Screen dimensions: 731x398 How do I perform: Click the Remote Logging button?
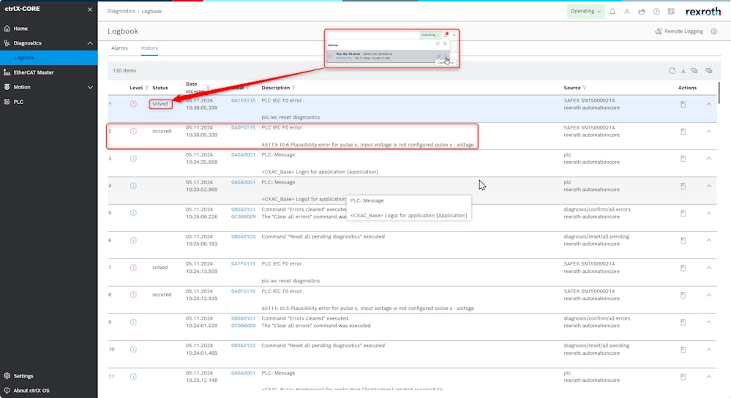pos(679,31)
